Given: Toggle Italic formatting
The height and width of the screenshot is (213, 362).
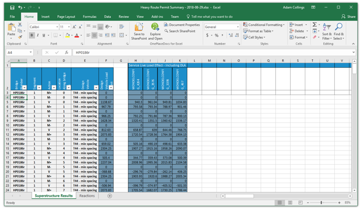Looking at the screenshot, I should tap(37, 36).
